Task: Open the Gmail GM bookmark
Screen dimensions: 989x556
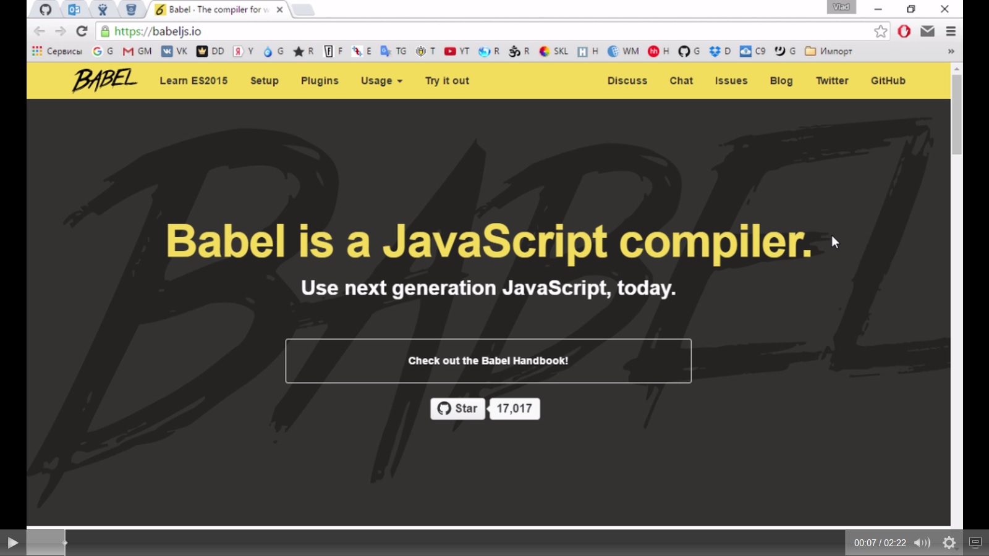Action: click(137, 51)
